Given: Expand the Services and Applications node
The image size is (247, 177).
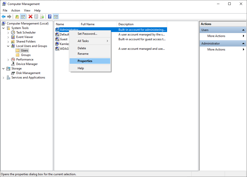Looking at the screenshot, I should point(4,78).
